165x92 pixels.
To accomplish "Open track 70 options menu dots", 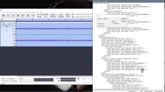I will point(12,22).
